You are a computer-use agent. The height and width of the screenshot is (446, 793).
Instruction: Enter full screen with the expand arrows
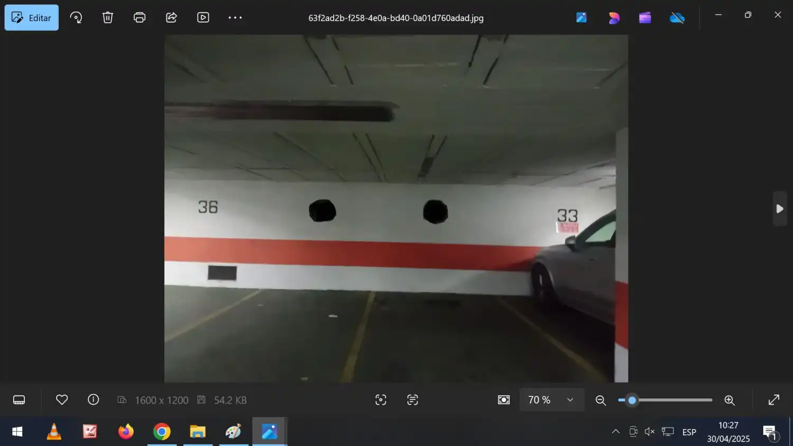[774, 400]
